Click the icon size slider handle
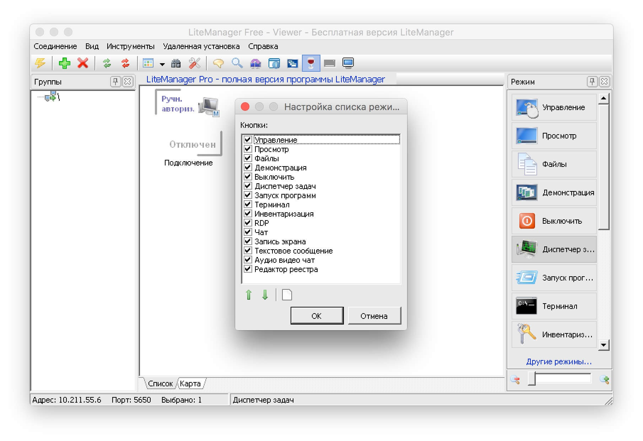This screenshot has width=643, height=441. [532, 379]
